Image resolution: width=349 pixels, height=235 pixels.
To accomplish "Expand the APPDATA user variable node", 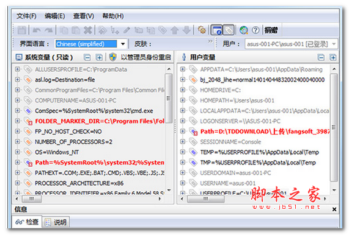I will 183,69.
